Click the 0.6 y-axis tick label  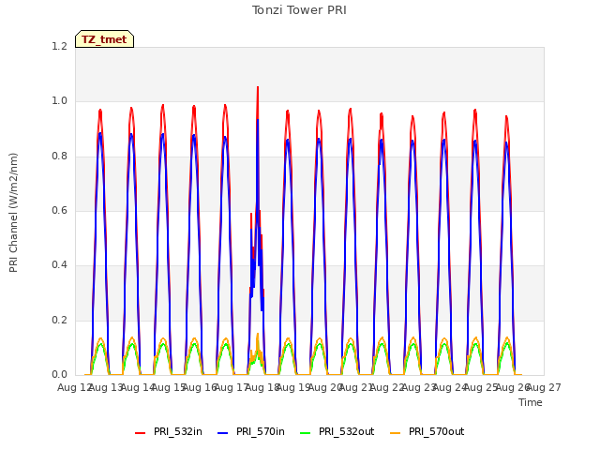point(60,210)
